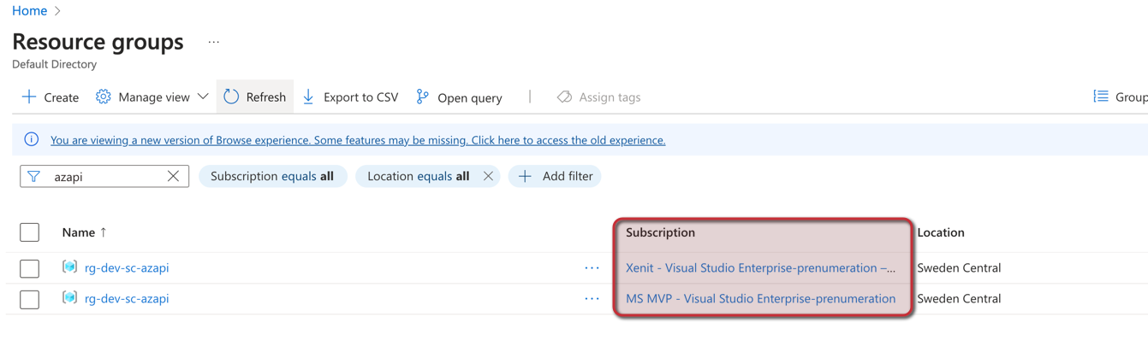Screen dimensions: 1148x358
Task: Click the funnel icon in the filter box
Action: (x=33, y=177)
